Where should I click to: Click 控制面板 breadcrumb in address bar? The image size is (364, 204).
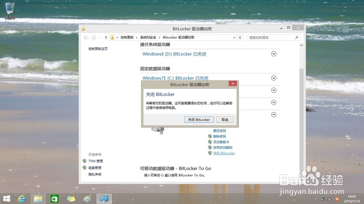coord(127,37)
